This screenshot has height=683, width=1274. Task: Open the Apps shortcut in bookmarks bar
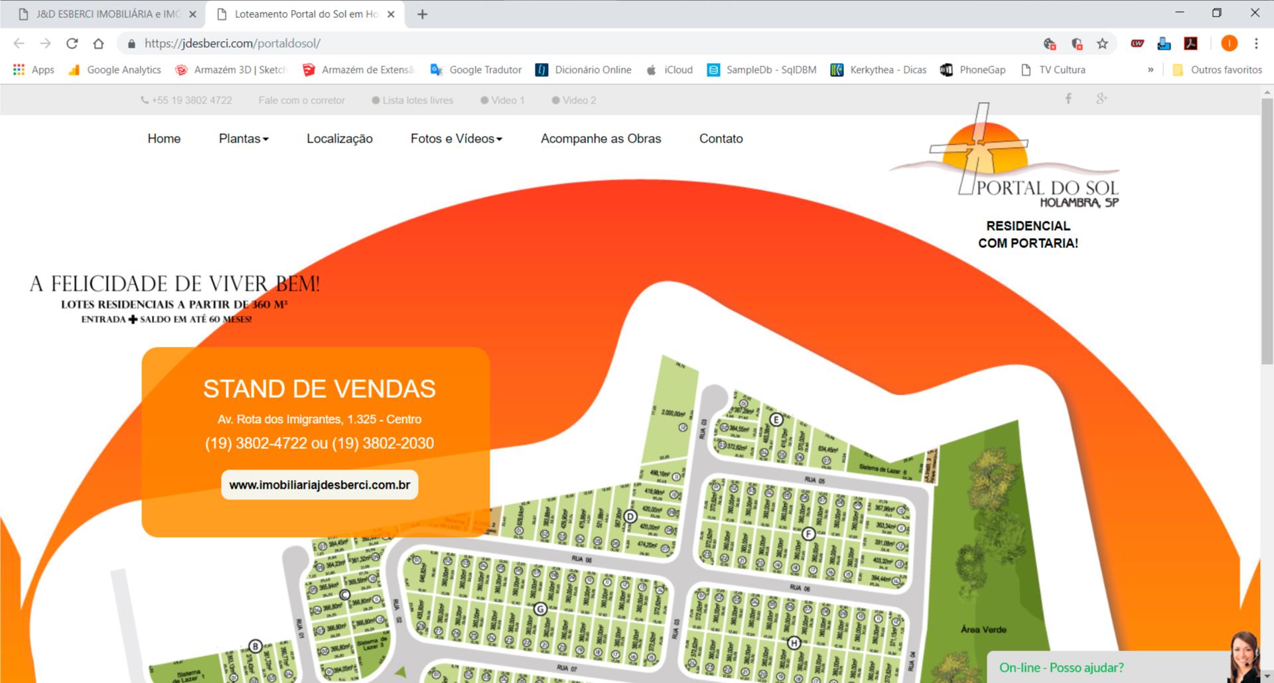pyautogui.click(x=34, y=70)
